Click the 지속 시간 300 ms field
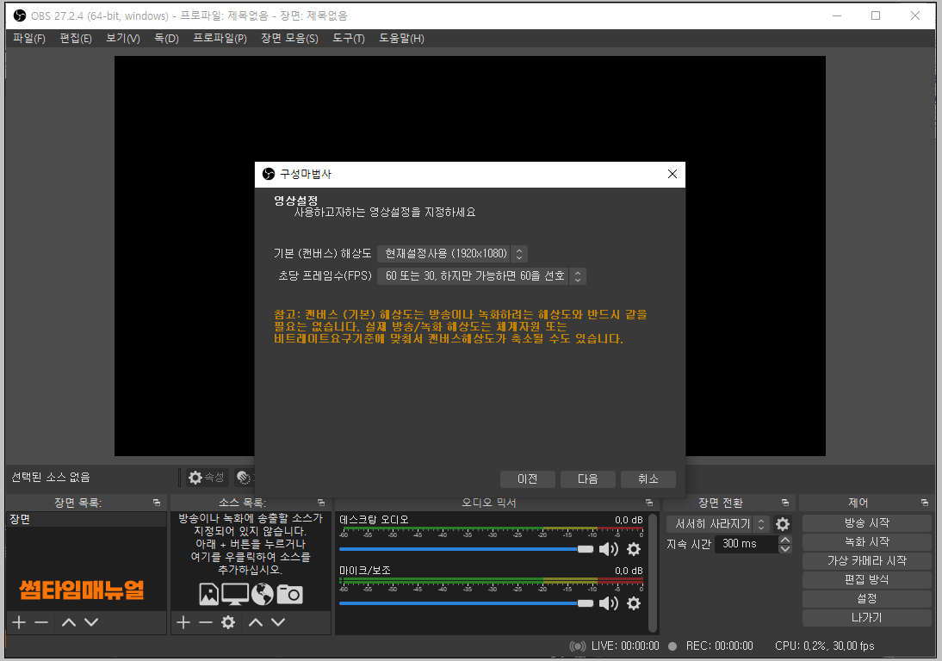This screenshot has height=661, width=942. coord(747,544)
